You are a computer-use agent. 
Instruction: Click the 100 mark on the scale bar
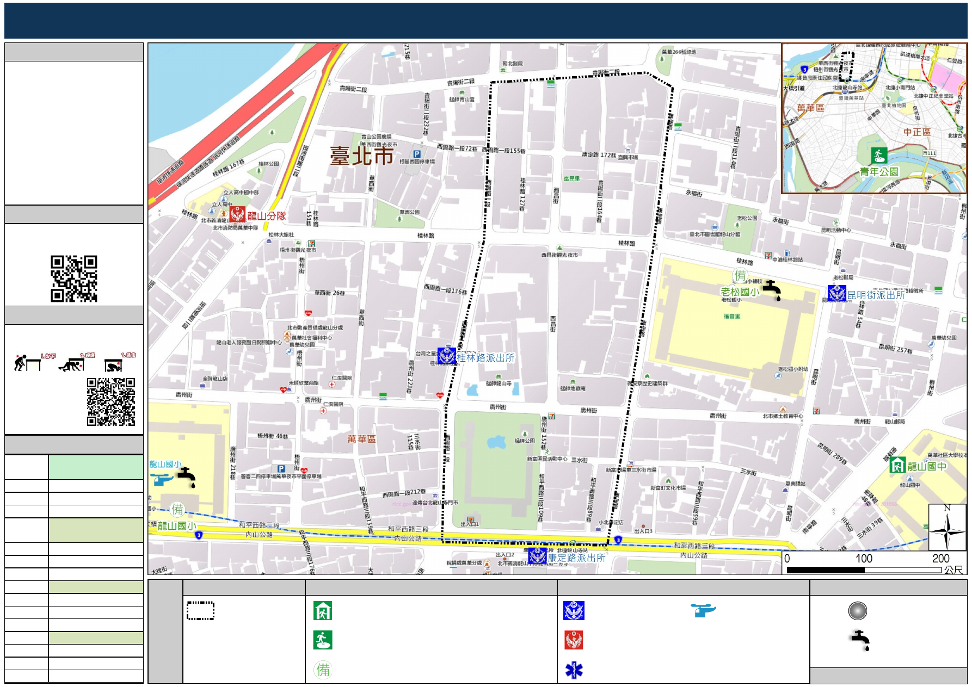pos(864,558)
